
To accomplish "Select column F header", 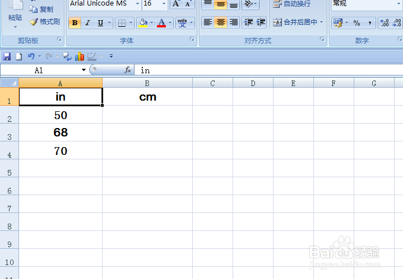I will 333,83.
